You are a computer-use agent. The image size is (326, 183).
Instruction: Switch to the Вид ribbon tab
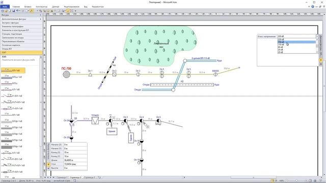86,7
